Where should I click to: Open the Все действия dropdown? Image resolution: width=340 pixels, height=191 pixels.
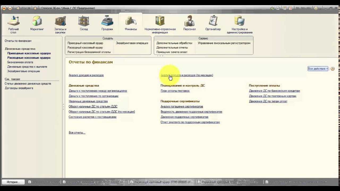point(318,69)
